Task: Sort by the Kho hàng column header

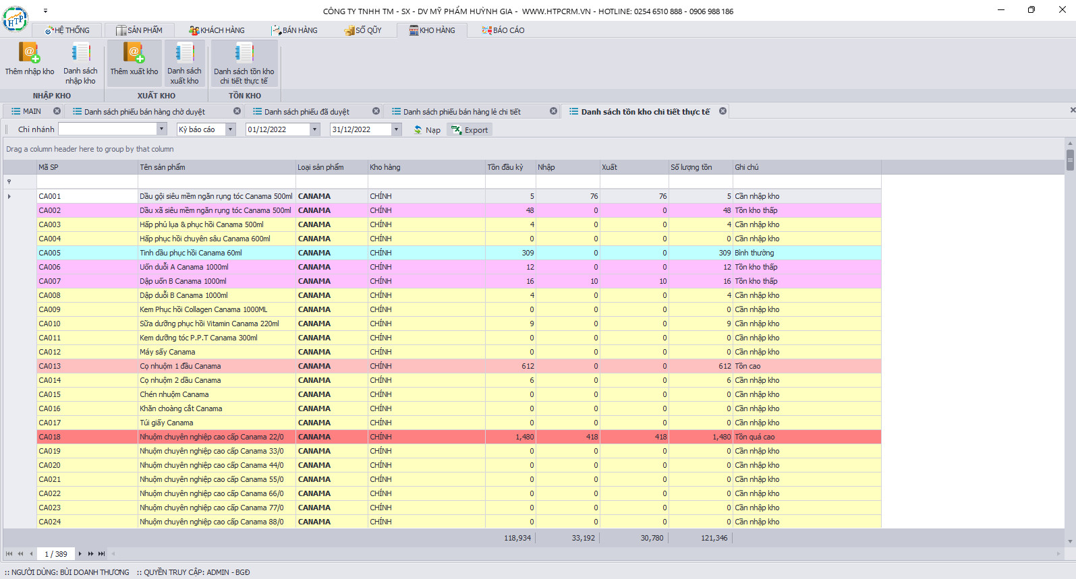Action: click(x=426, y=167)
